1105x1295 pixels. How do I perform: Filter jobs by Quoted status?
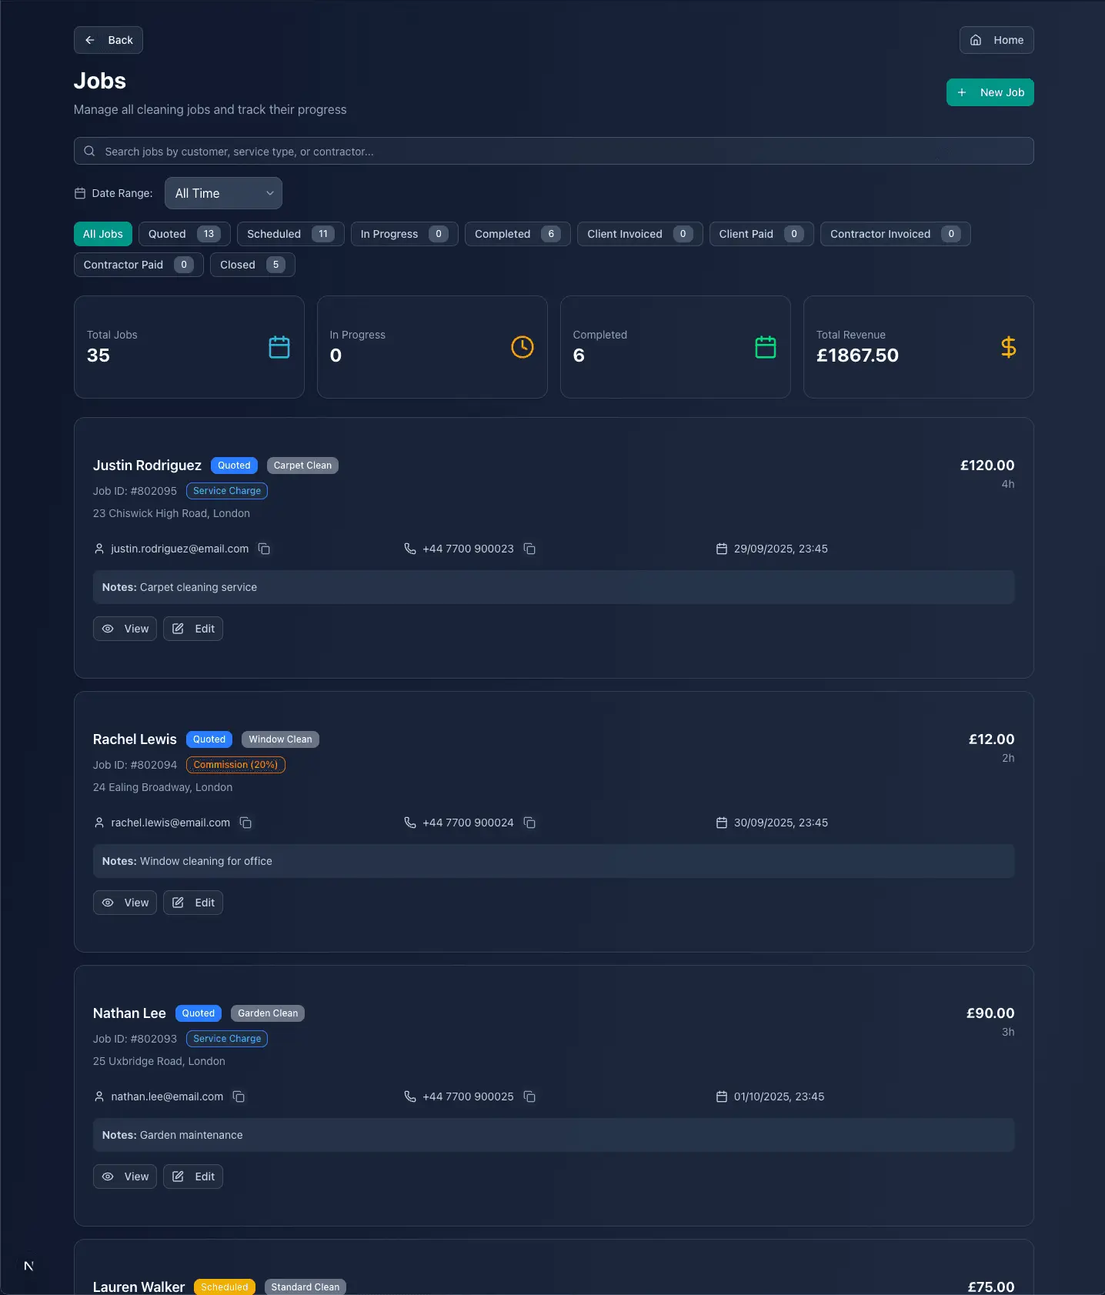pos(185,234)
